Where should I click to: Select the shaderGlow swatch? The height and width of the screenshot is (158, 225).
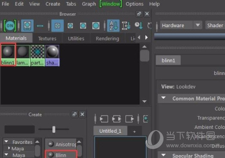click(52, 55)
